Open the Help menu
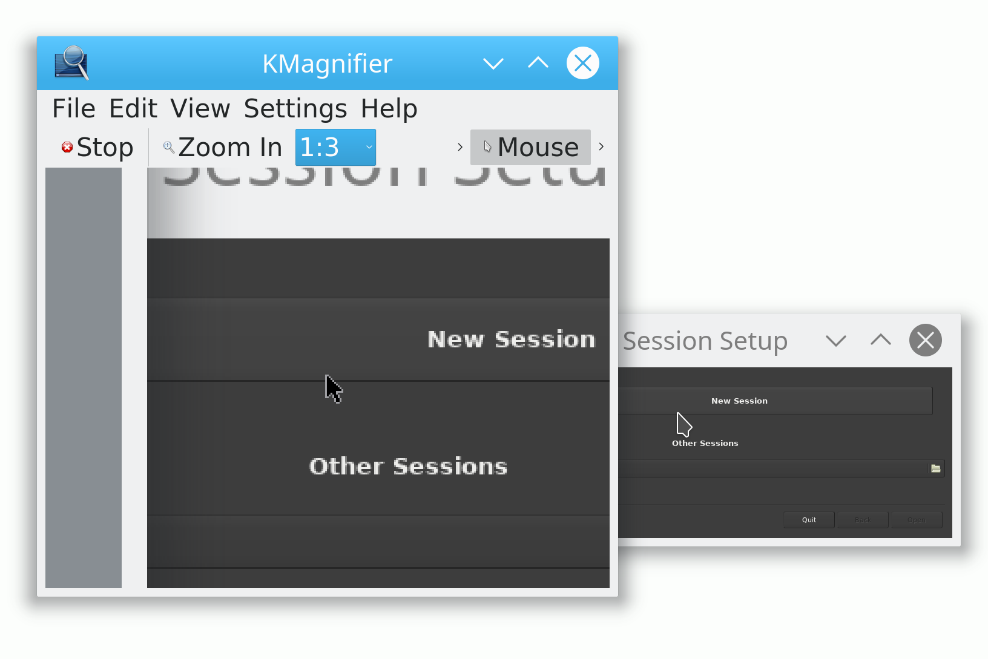Screen dimensions: 988x659 389,109
